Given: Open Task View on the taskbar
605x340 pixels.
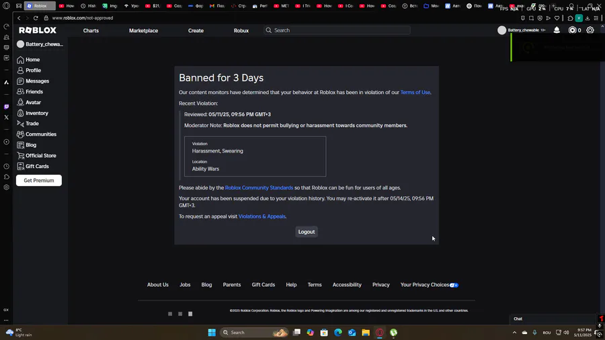Looking at the screenshot, I should [296, 333].
